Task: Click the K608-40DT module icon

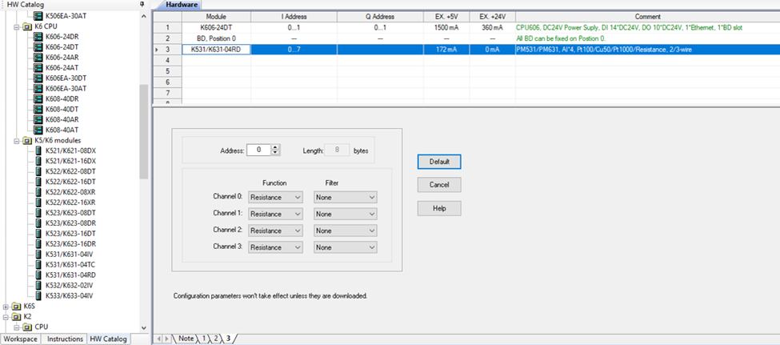Action: 38,109
